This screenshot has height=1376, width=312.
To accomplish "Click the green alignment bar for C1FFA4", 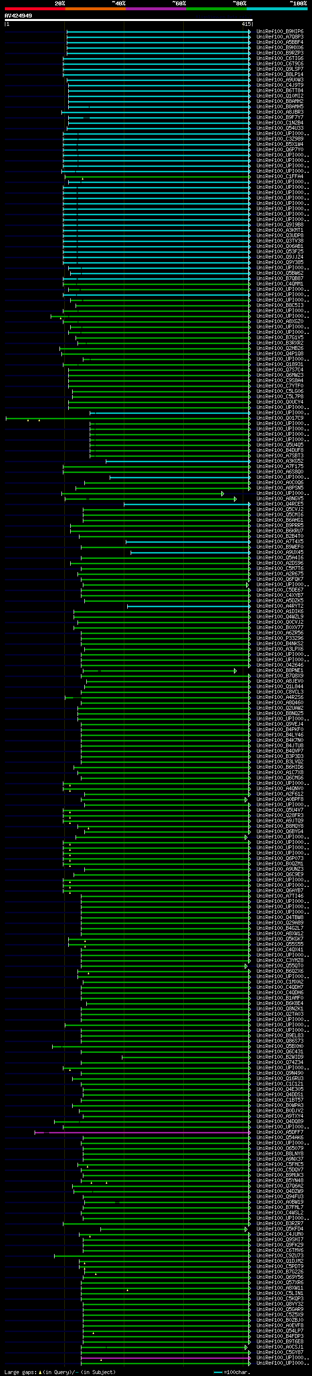I will click(x=158, y=177).
